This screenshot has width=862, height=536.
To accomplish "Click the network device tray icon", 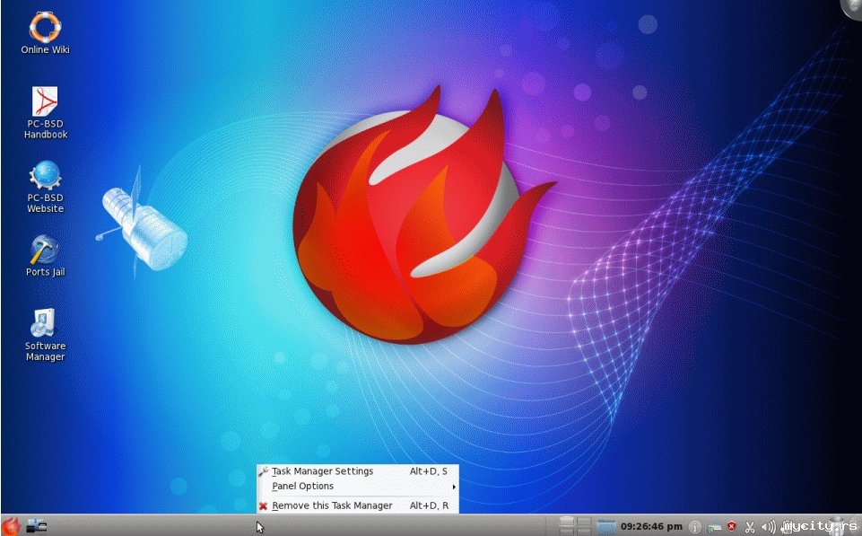I will pyautogui.click(x=714, y=528).
